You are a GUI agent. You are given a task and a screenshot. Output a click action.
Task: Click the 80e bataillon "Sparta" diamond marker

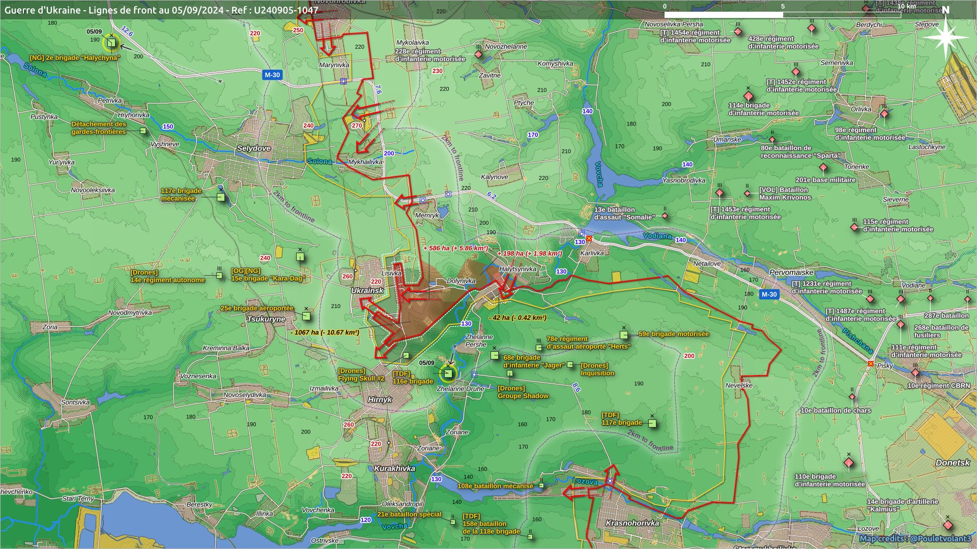coord(772,139)
